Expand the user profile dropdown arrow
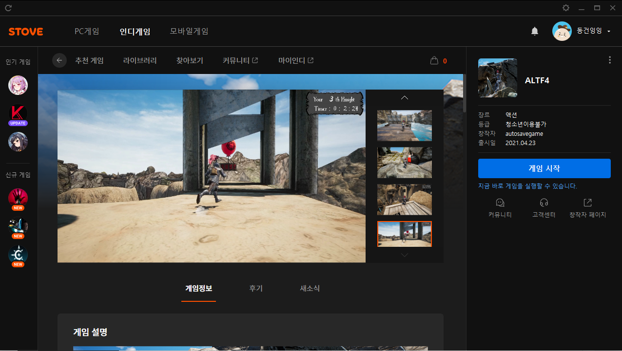The height and width of the screenshot is (351, 622). point(609,31)
